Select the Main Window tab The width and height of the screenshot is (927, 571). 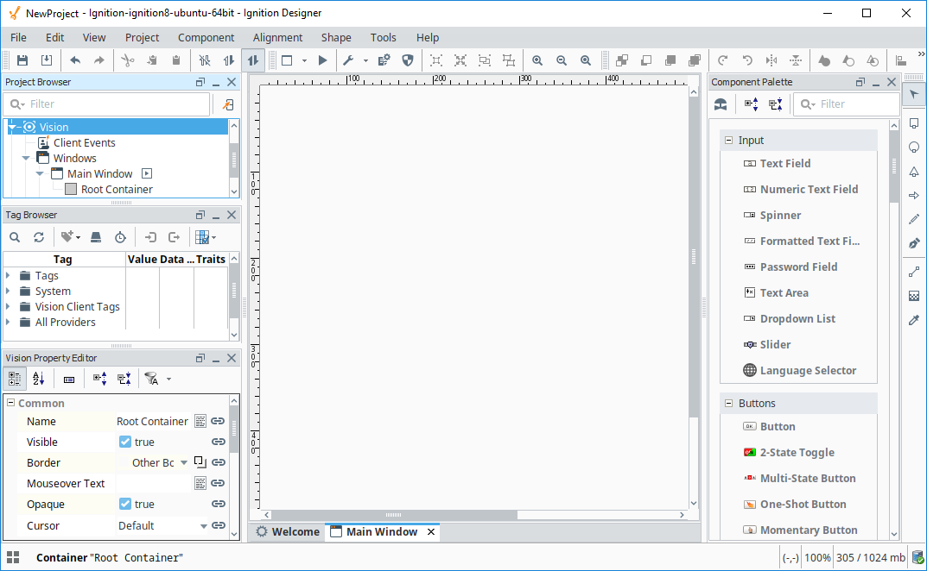point(381,531)
